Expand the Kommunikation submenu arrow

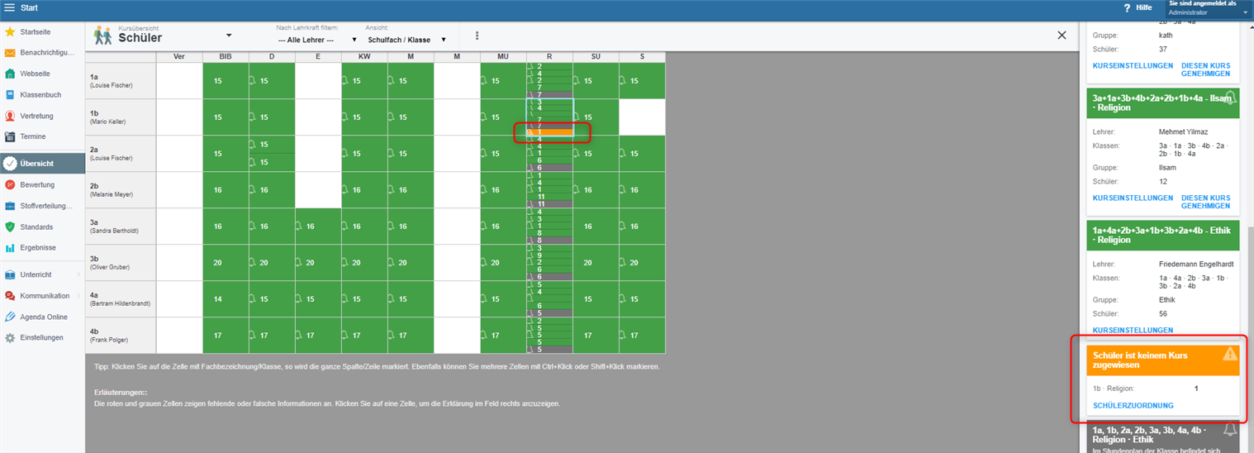(78, 295)
